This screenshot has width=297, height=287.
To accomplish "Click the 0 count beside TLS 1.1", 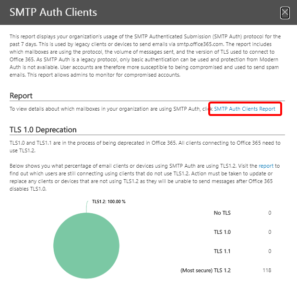I will [x=269, y=251].
